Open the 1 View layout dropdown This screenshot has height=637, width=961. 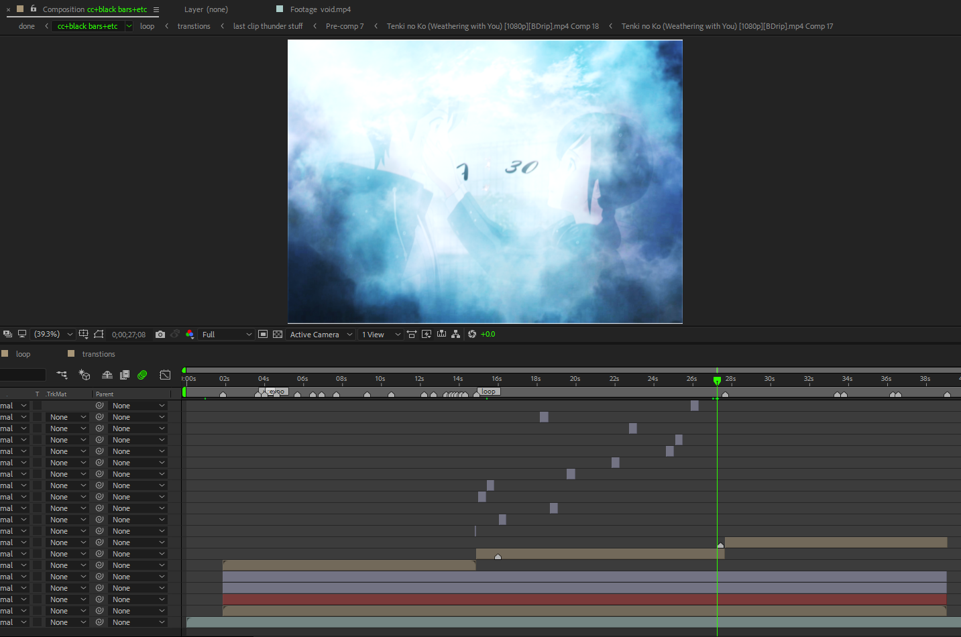point(380,335)
